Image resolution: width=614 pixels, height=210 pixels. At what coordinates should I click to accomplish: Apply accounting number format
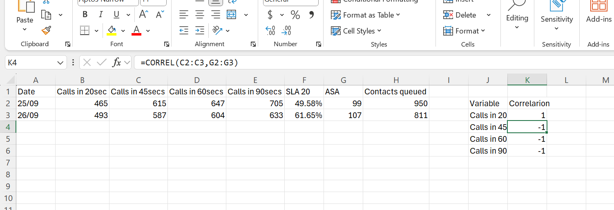(270, 15)
